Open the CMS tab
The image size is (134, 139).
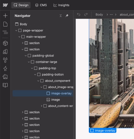[41, 5]
